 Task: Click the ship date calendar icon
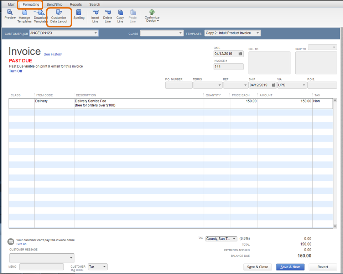pyautogui.click(x=273, y=85)
